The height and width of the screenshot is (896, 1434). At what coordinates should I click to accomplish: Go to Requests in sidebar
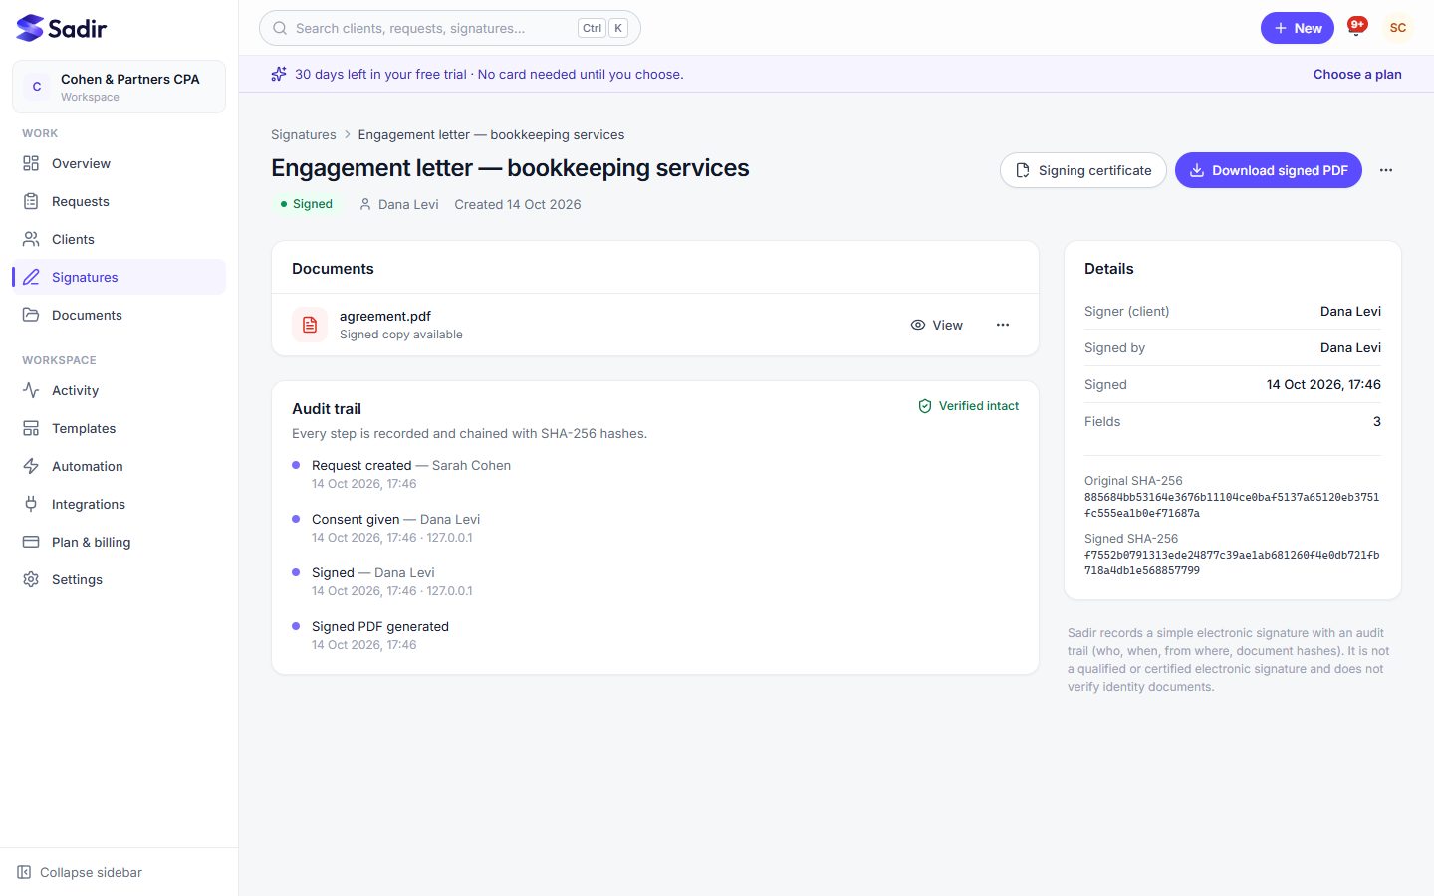(x=119, y=201)
